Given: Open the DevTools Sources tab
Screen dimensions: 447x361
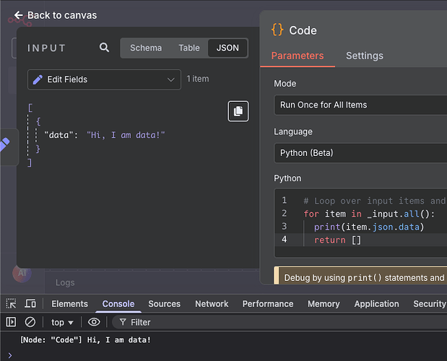Looking at the screenshot, I should [x=164, y=304].
